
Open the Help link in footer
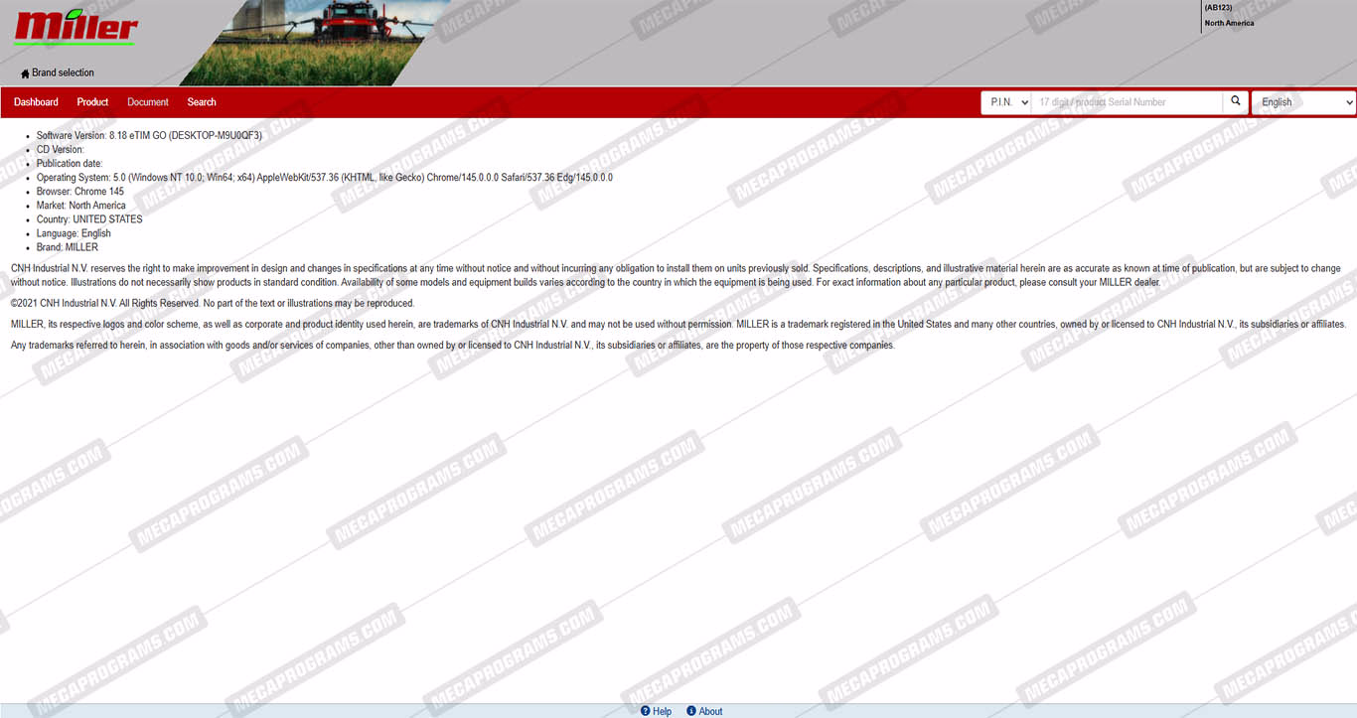coord(656,711)
